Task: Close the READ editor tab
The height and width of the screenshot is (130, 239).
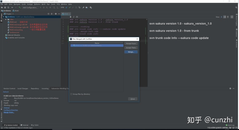Action: 69,14
